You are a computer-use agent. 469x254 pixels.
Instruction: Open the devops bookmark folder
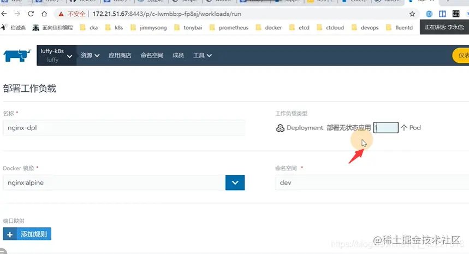[x=365, y=27]
